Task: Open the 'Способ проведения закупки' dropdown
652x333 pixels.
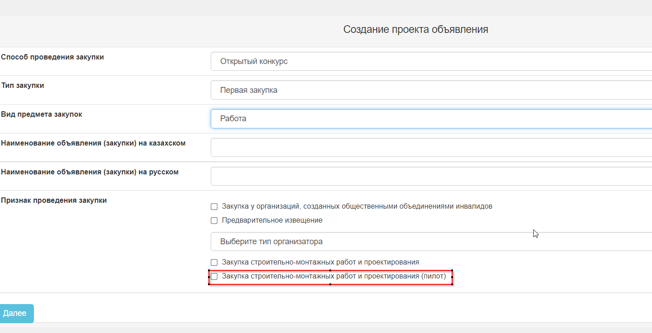Action: tap(431, 61)
